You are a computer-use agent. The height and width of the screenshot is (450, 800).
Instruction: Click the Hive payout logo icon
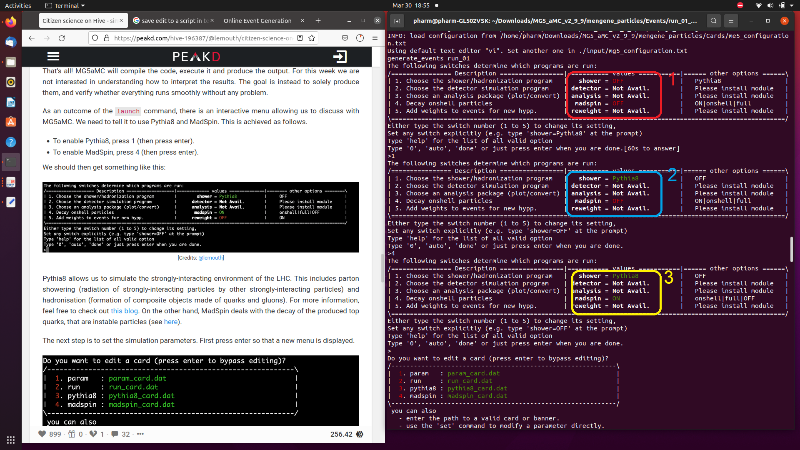[x=360, y=434]
